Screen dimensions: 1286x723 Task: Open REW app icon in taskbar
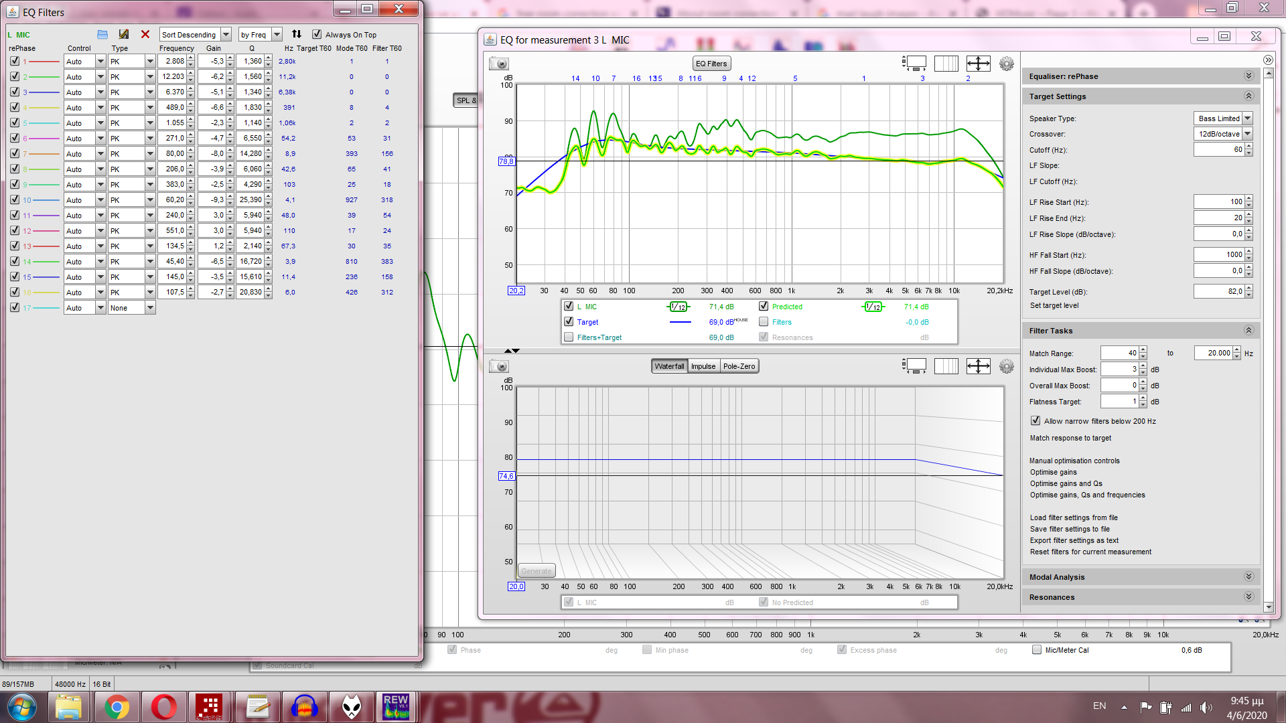point(396,707)
